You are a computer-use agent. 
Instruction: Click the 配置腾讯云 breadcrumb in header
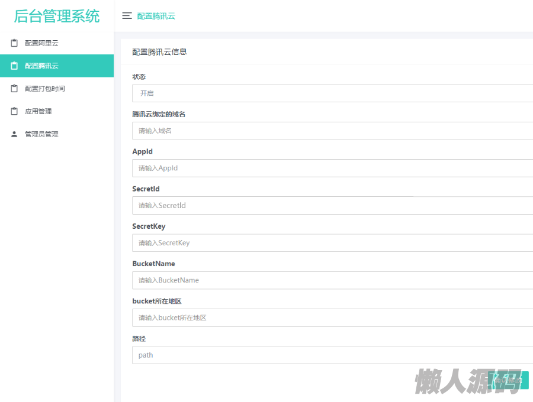tap(156, 16)
